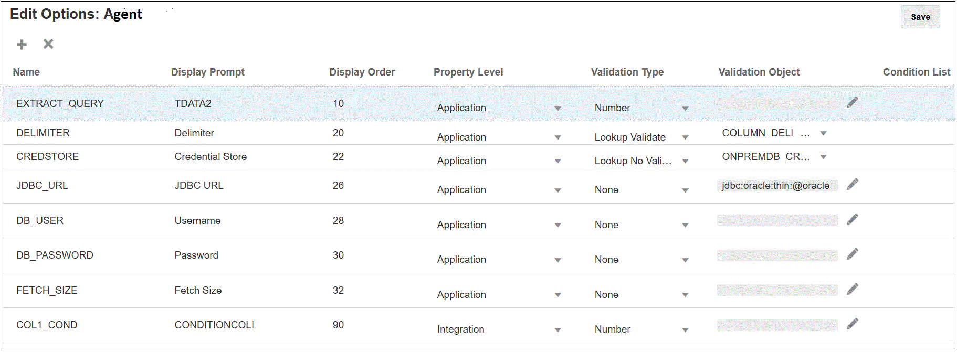The height and width of the screenshot is (352, 957).
Task: Open COLUMN_DELI validation object dropdown
Action: 823,133
